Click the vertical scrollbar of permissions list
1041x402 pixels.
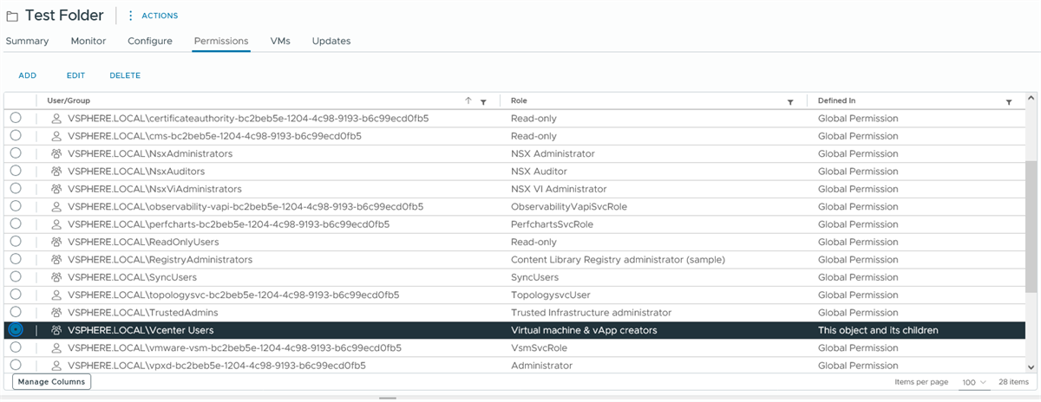pos(1031,217)
